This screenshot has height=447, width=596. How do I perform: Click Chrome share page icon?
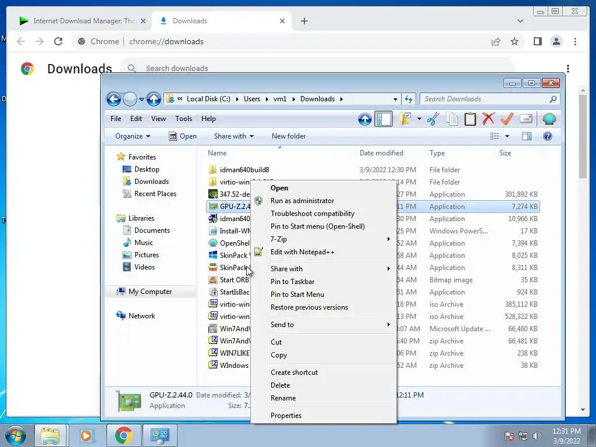(496, 41)
